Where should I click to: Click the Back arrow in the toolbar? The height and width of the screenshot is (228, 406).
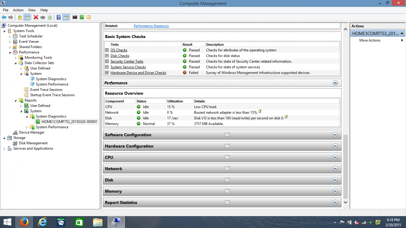point(4,17)
